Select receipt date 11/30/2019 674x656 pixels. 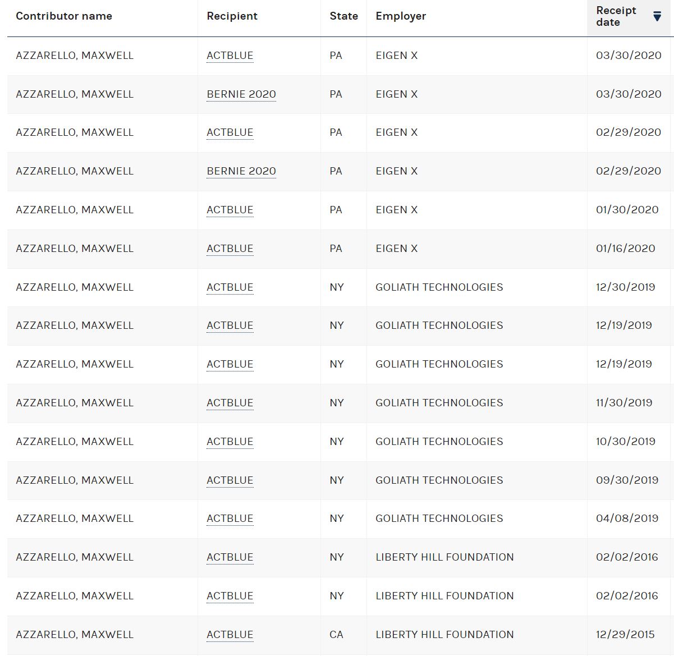[624, 403]
